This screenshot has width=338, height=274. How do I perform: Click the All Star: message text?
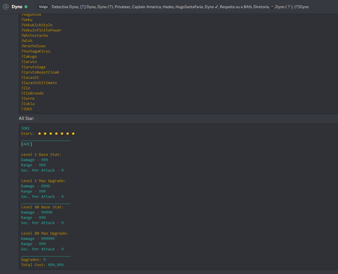tap(27, 118)
